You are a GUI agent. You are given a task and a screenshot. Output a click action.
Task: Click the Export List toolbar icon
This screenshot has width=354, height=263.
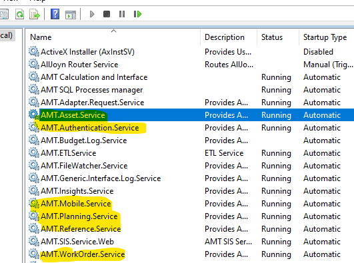[x=34, y=14]
